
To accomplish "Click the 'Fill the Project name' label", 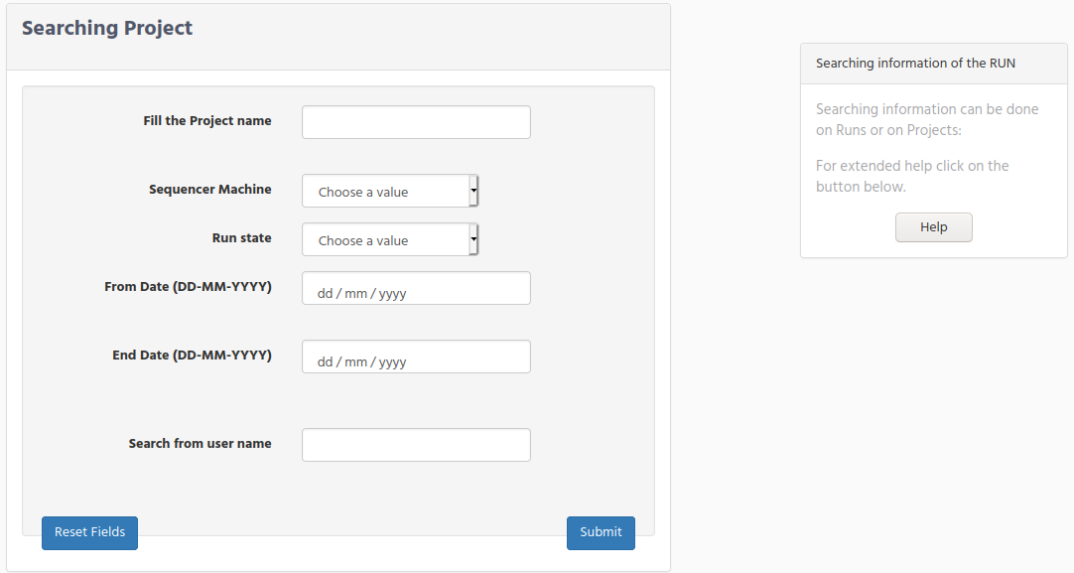I will [x=207, y=120].
